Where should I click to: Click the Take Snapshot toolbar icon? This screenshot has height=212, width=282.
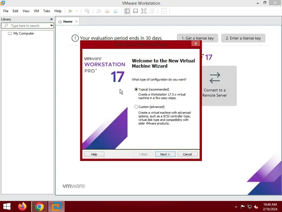click(99, 11)
